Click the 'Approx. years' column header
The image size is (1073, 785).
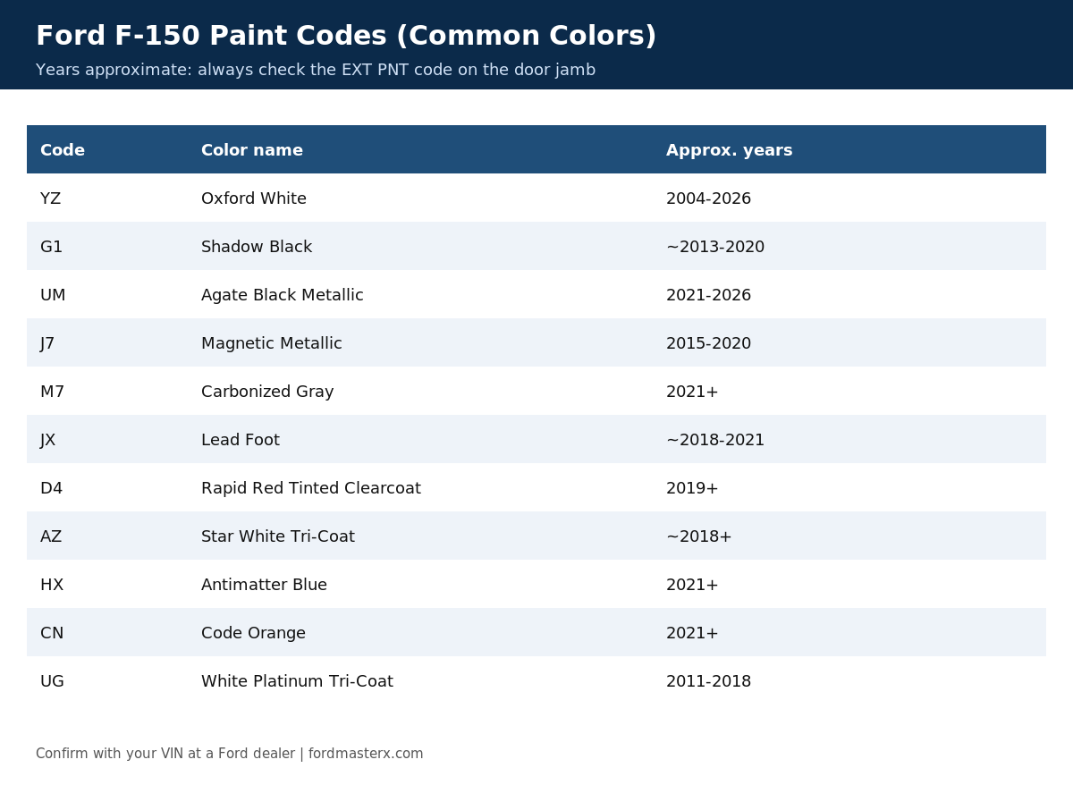[x=729, y=150]
